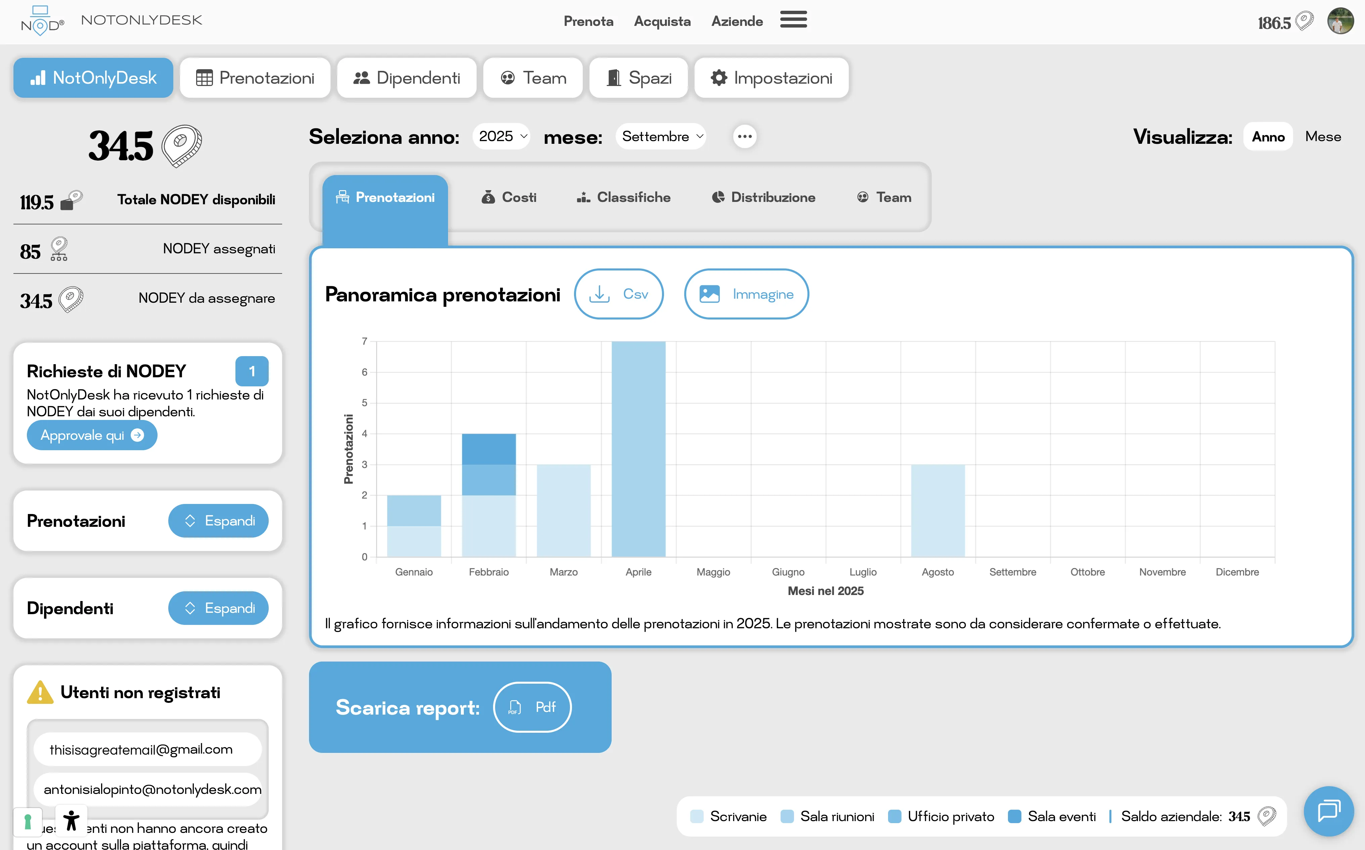Click the Aprile bar in chart
The image size is (1365, 850).
coord(639,449)
